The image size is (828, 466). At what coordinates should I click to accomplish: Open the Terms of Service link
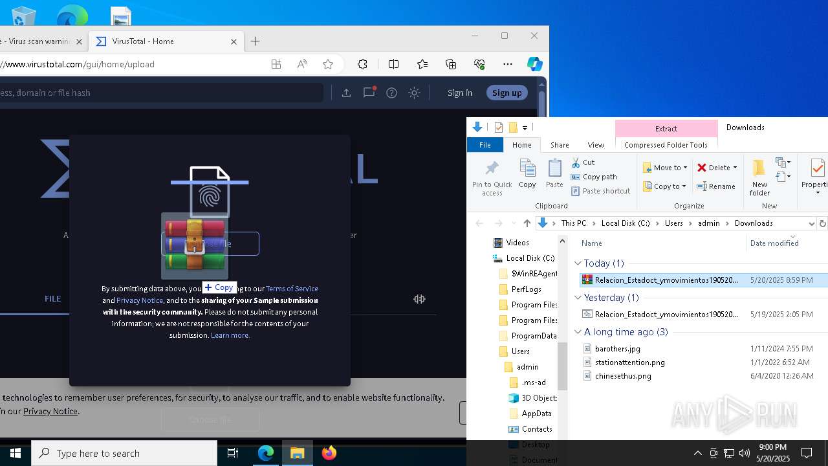(x=292, y=289)
